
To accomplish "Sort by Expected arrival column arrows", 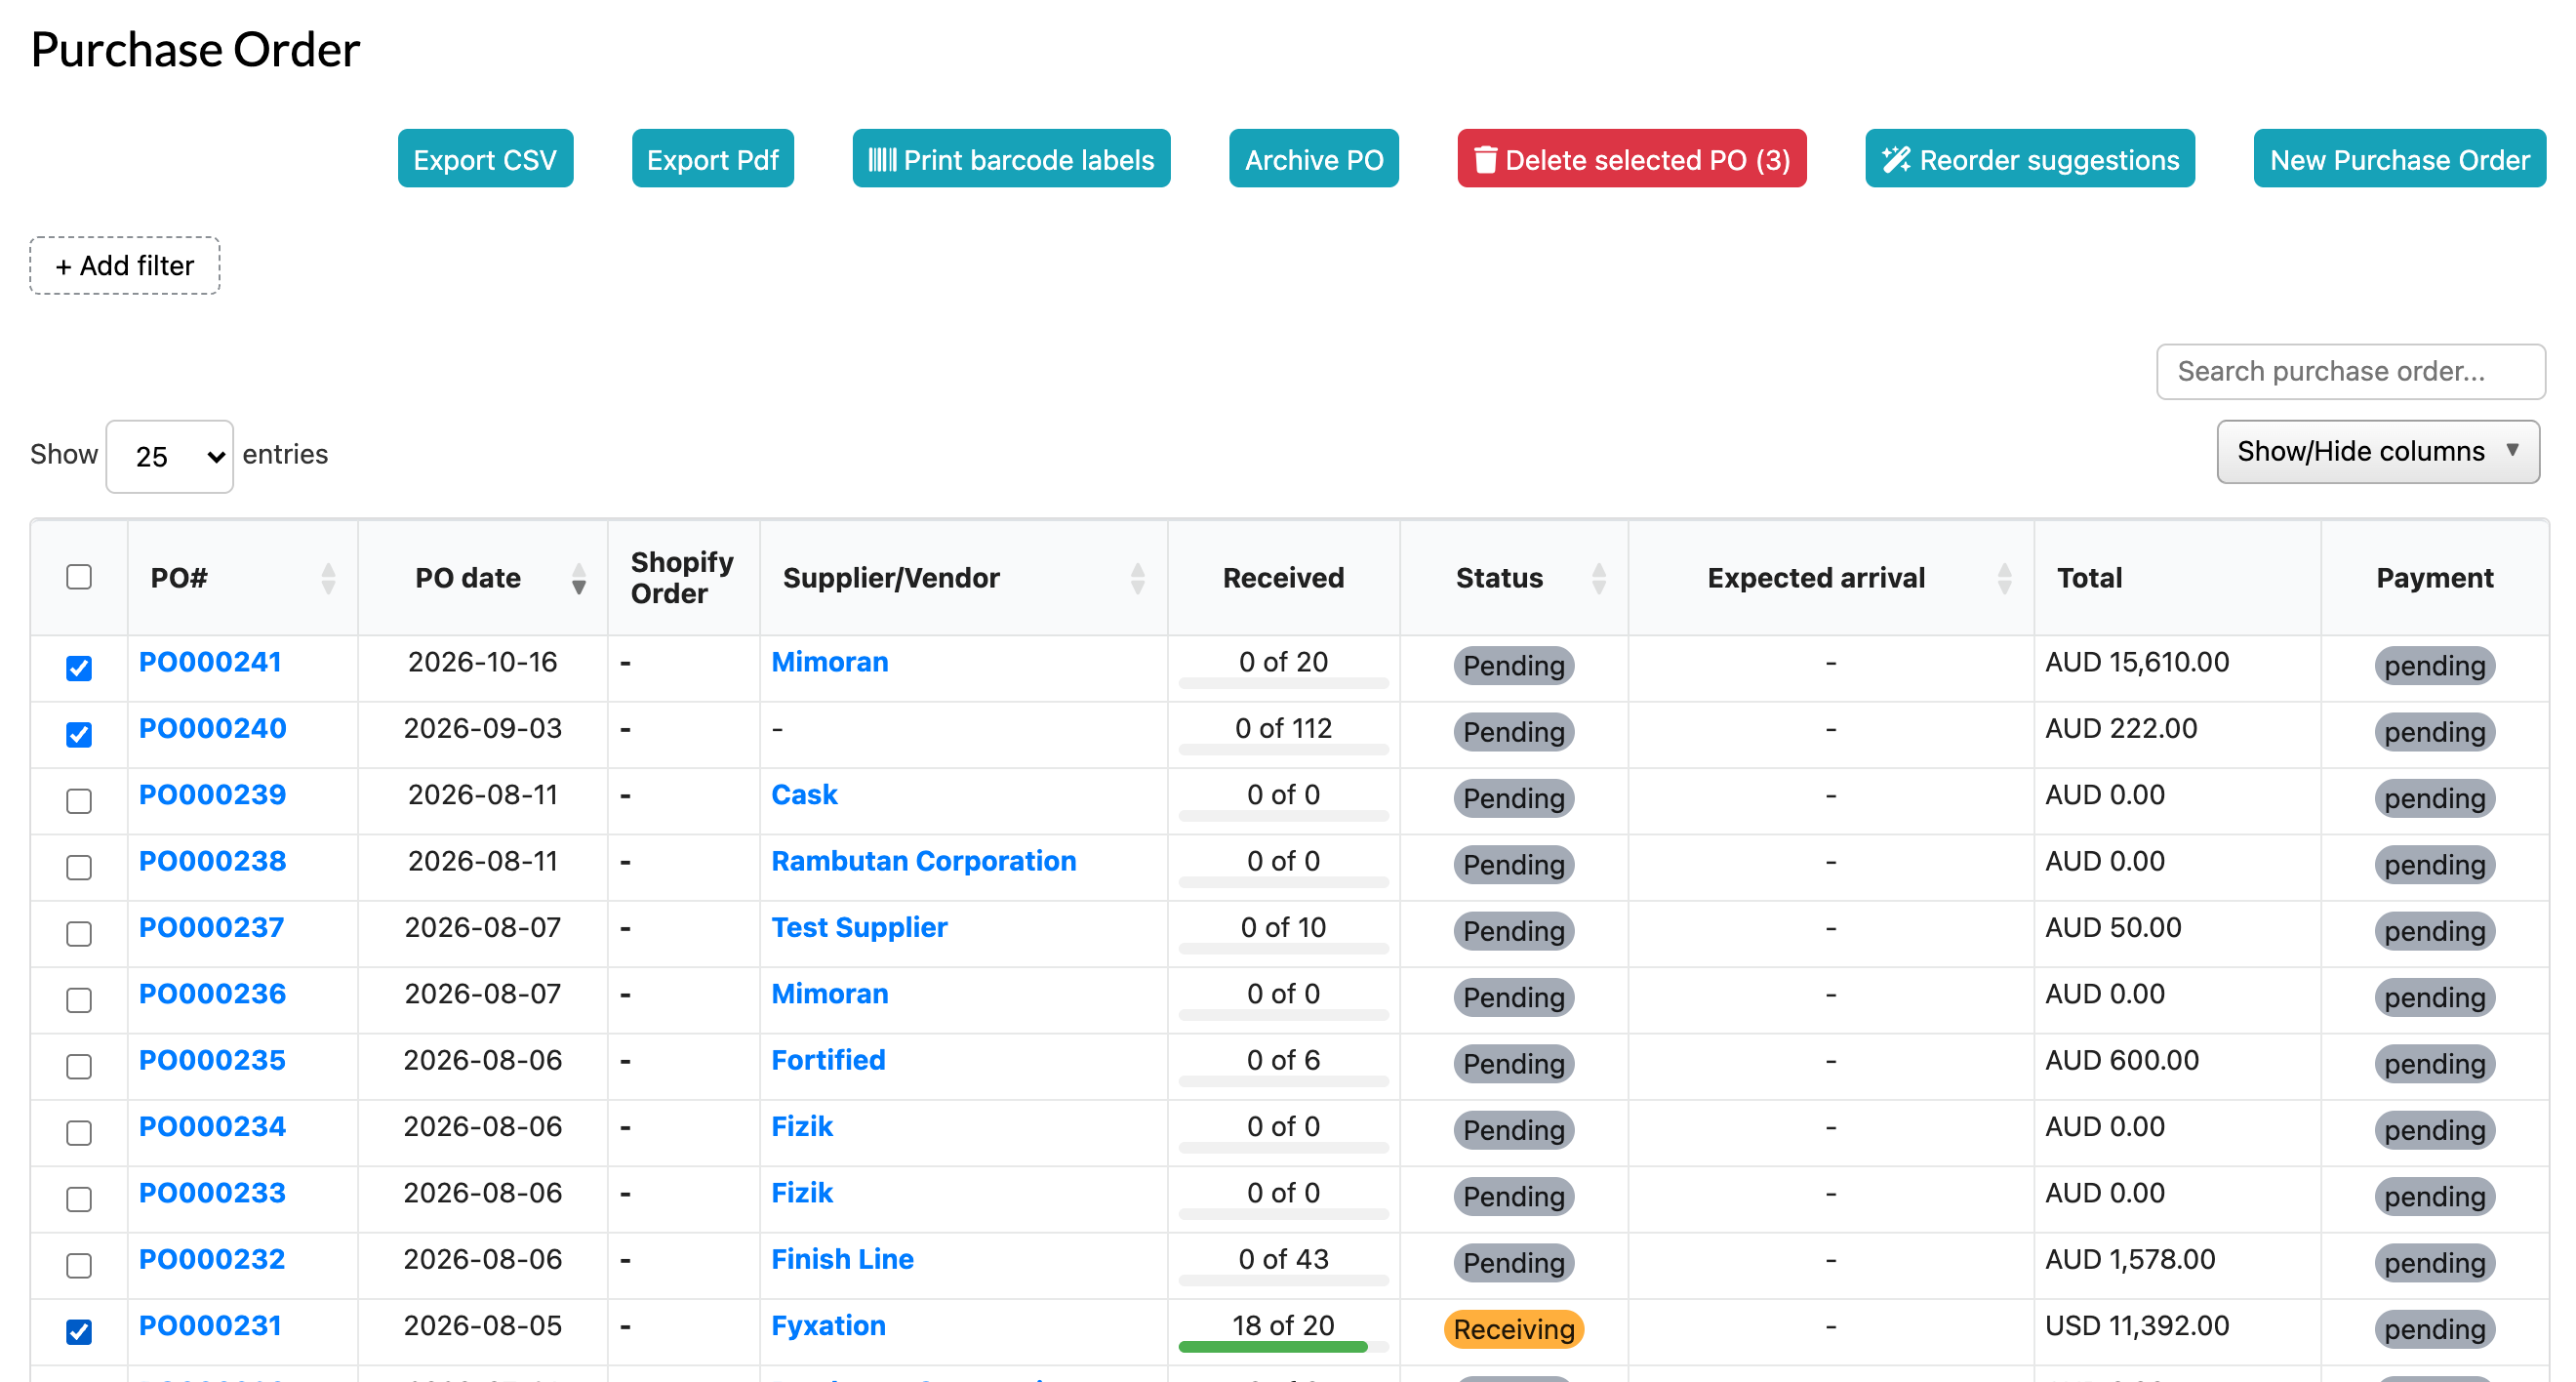I will point(2004,578).
